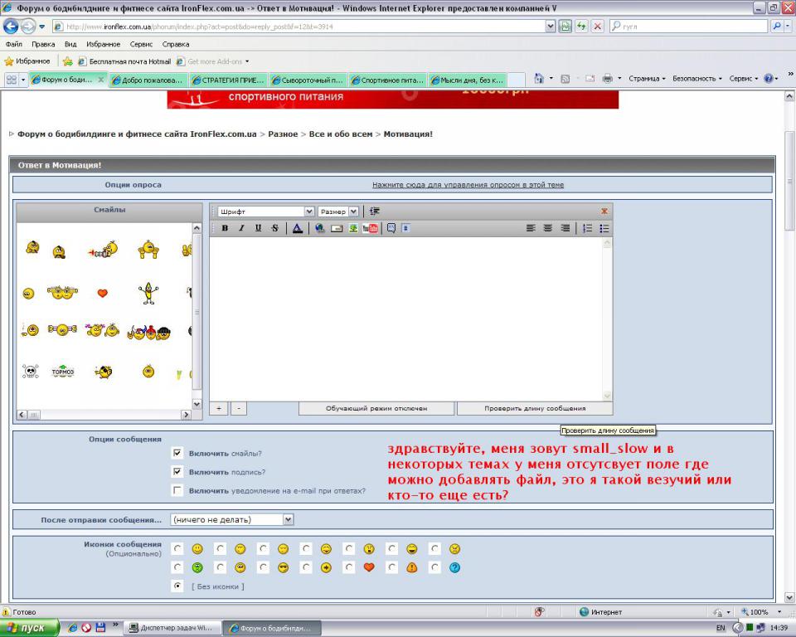796x637 pixels.
Task: Click the strikethrough formatting icon
Action: 274,228
